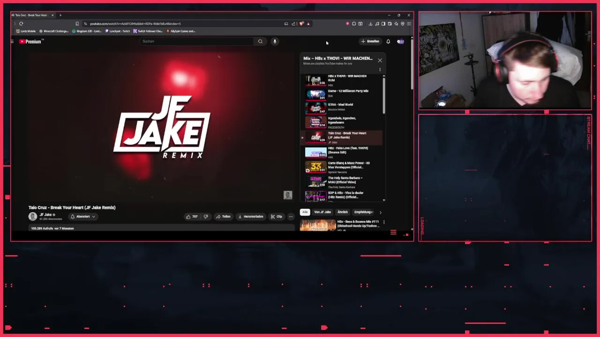Image resolution: width=600 pixels, height=337 pixels.
Task: Click the JF Jake channel avatar
Action: tap(32, 216)
